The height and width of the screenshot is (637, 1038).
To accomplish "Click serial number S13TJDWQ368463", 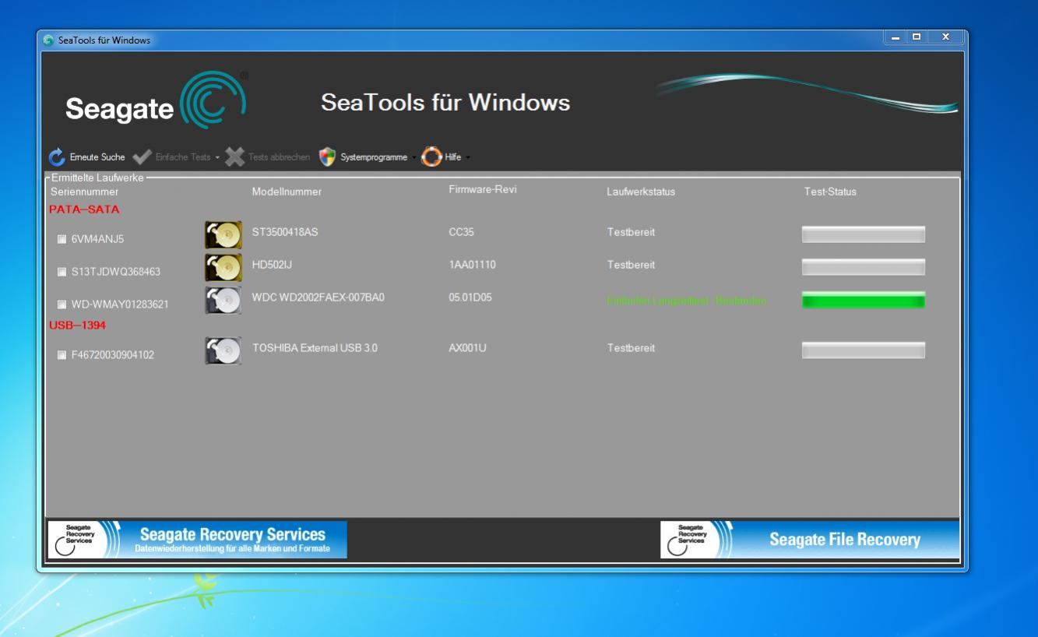I will [x=116, y=273].
